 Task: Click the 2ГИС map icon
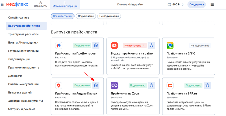(x=170, y=46)
